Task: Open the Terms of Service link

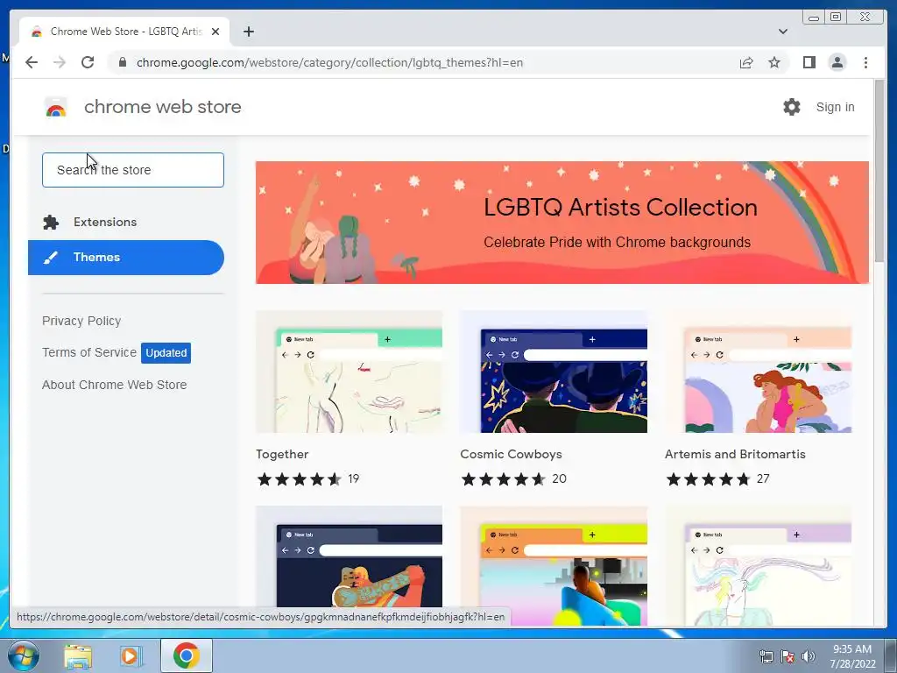Action: click(x=89, y=352)
